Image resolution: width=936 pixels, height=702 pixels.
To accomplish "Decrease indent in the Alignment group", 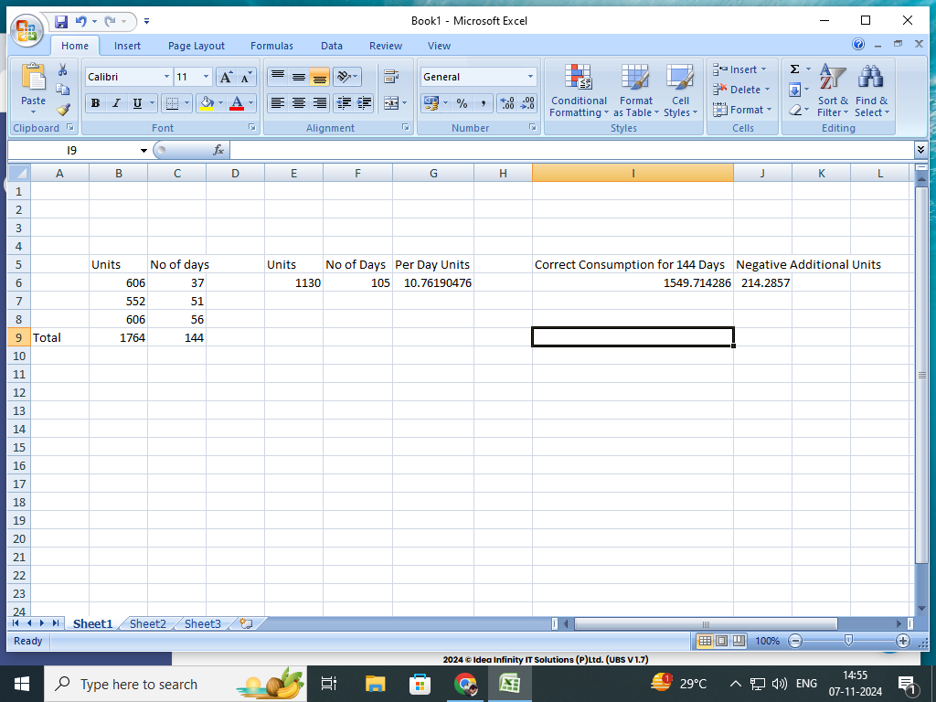I will [x=344, y=103].
